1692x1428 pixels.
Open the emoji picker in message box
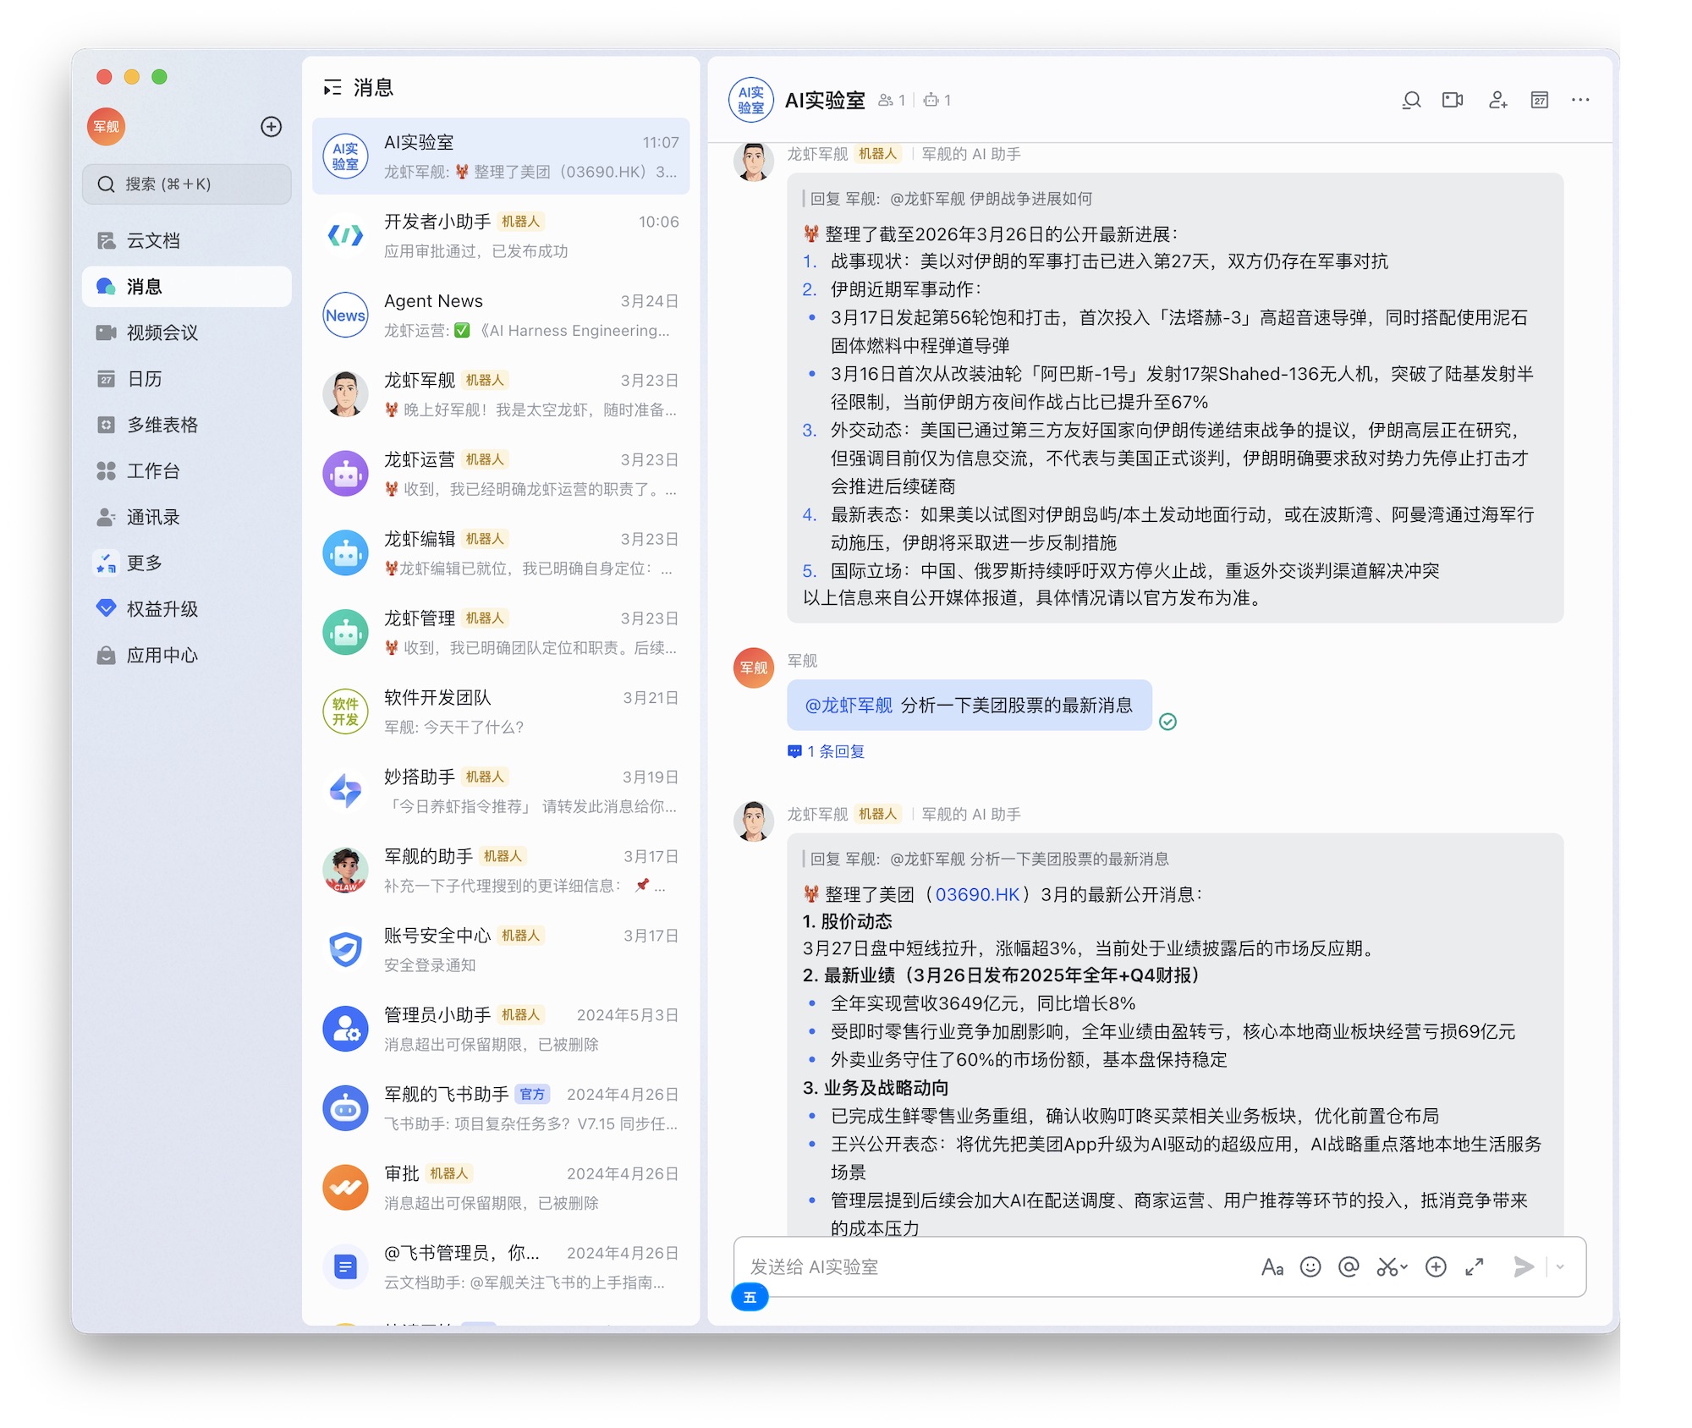pyautogui.click(x=1310, y=1266)
